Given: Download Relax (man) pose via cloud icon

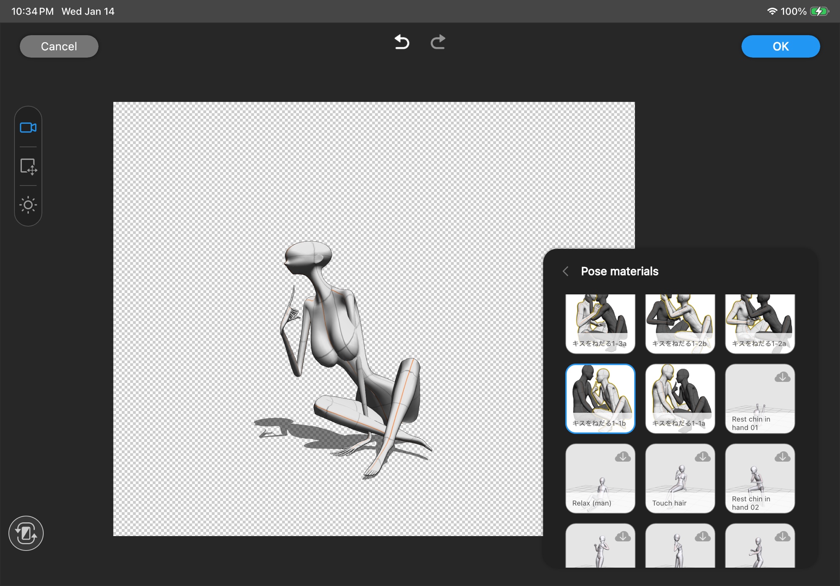Looking at the screenshot, I should coord(622,457).
